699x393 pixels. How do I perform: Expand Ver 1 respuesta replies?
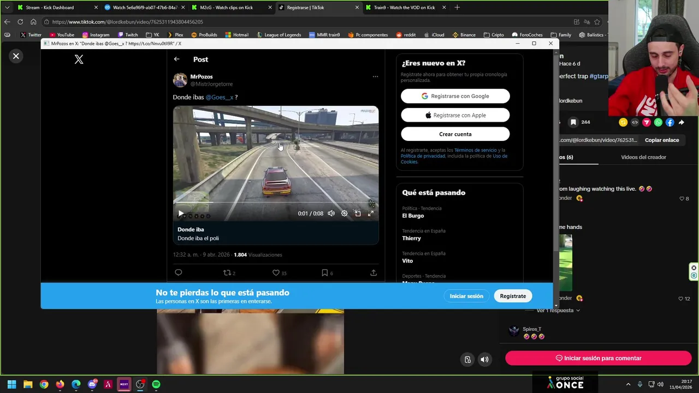pyautogui.click(x=558, y=311)
